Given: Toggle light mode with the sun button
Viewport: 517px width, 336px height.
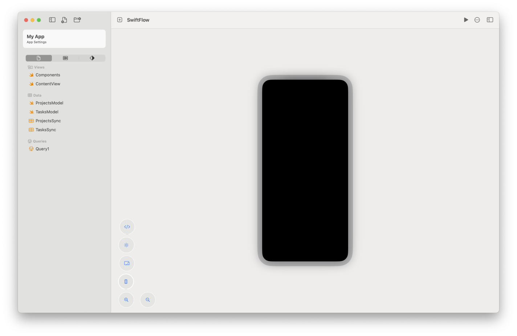Looking at the screenshot, I should [126, 245].
